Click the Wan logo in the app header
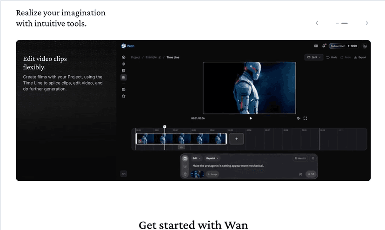 (x=128, y=46)
